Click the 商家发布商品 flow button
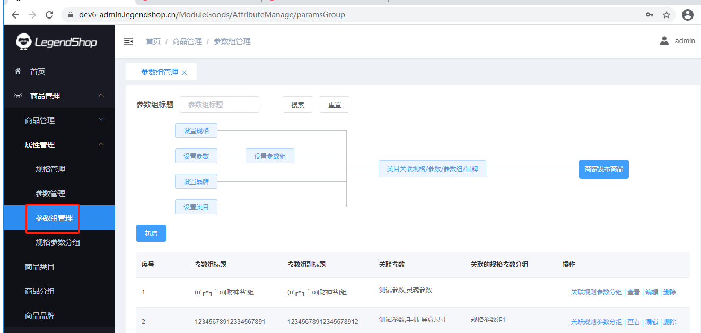 coord(603,169)
